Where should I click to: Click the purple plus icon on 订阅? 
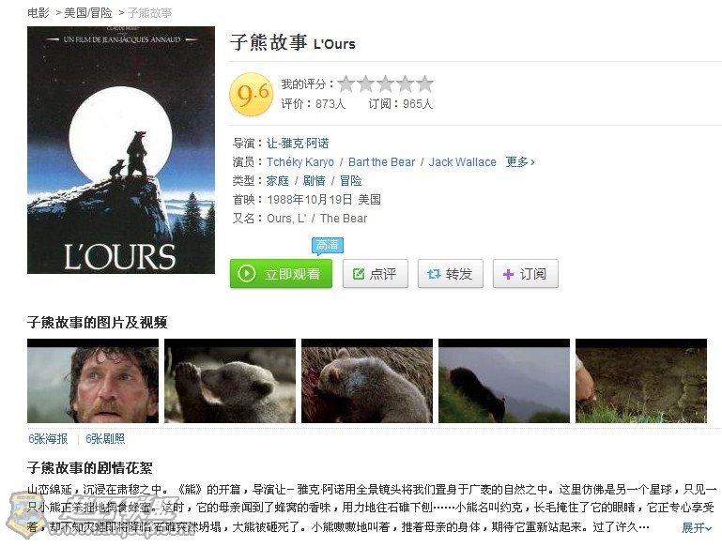(x=508, y=275)
